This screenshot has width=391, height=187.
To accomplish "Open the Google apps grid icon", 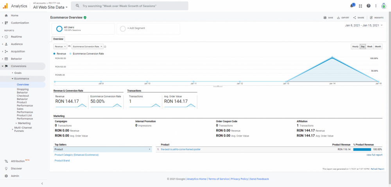I will [x=361, y=6].
